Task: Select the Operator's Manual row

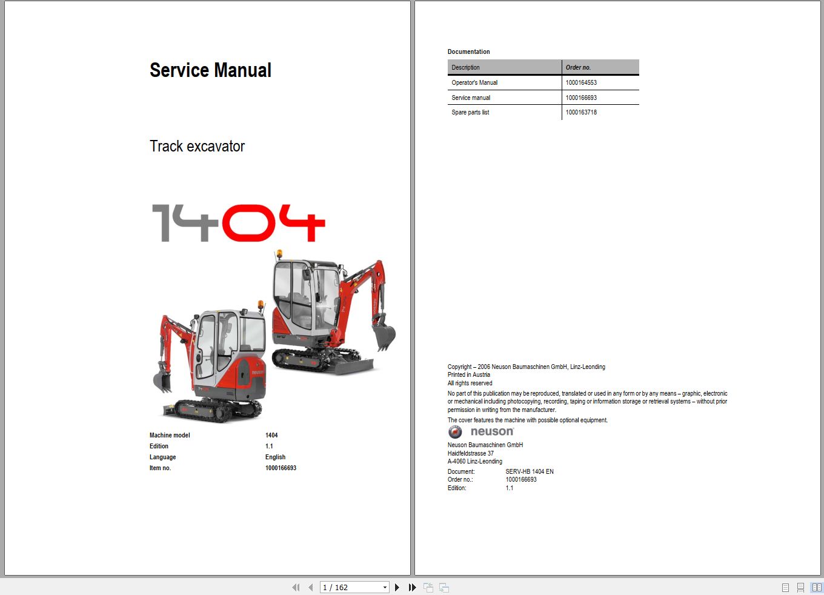Action: pyautogui.click(x=505, y=82)
